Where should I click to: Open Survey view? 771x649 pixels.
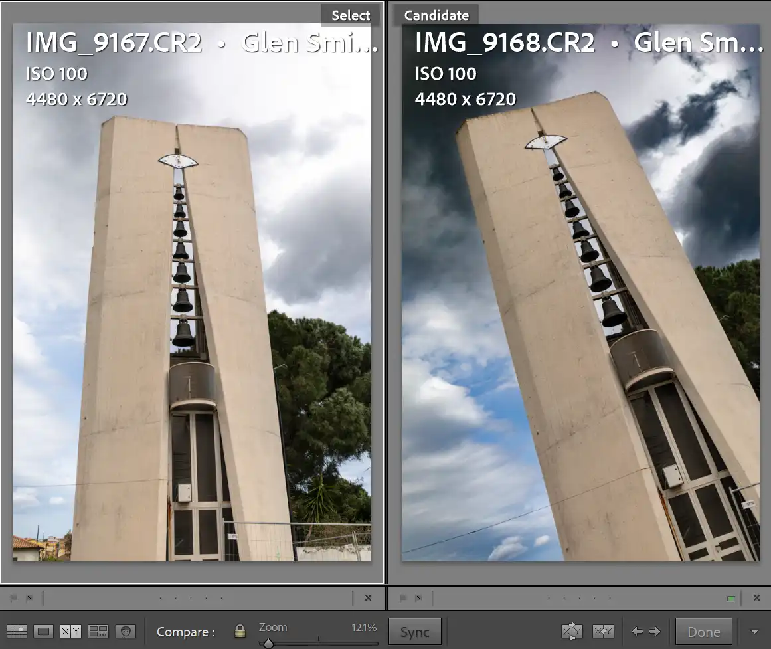pyautogui.click(x=98, y=632)
